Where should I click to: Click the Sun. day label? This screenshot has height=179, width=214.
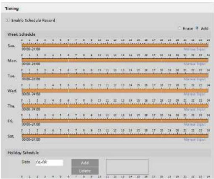coord(11,46)
